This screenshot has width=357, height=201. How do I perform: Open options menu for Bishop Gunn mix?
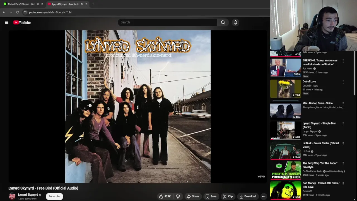click(x=343, y=104)
